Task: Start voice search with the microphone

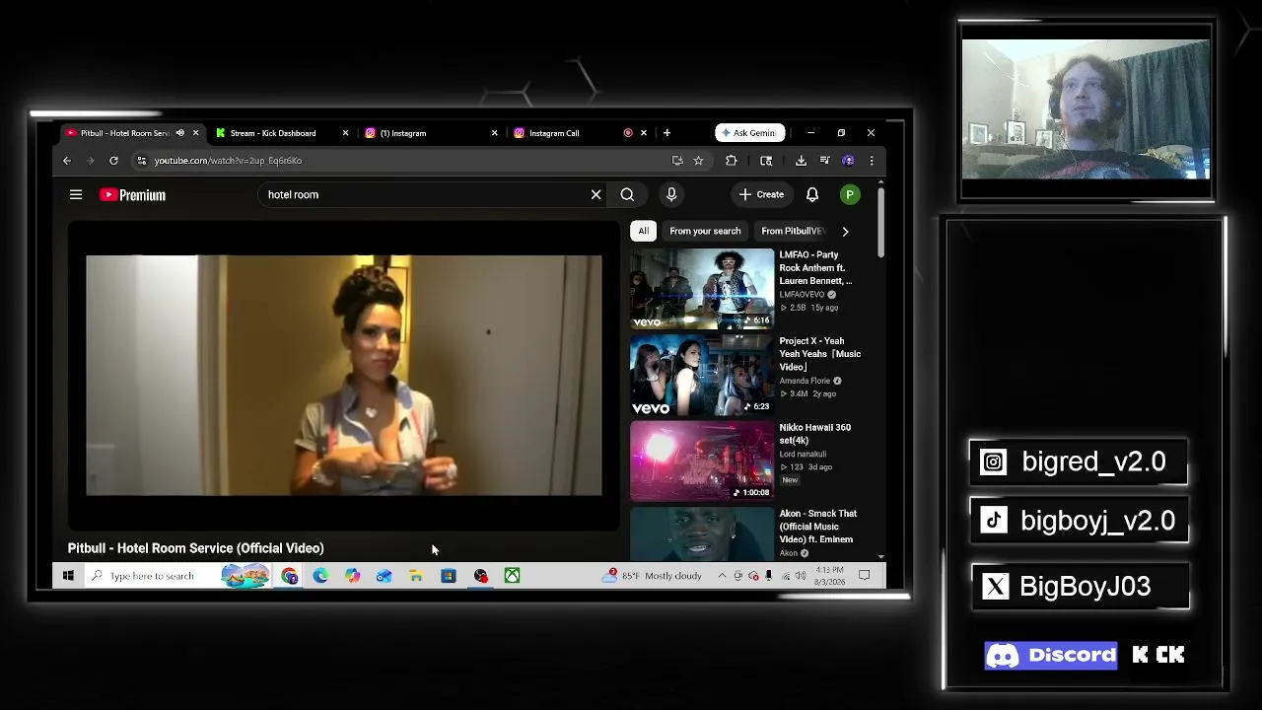Action: pyautogui.click(x=671, y=194)
